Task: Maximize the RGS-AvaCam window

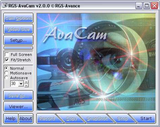Action: pyautogui.click(x=147, y=6)
